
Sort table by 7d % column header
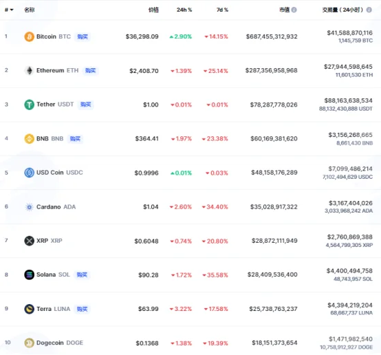(x=222, y=10)
